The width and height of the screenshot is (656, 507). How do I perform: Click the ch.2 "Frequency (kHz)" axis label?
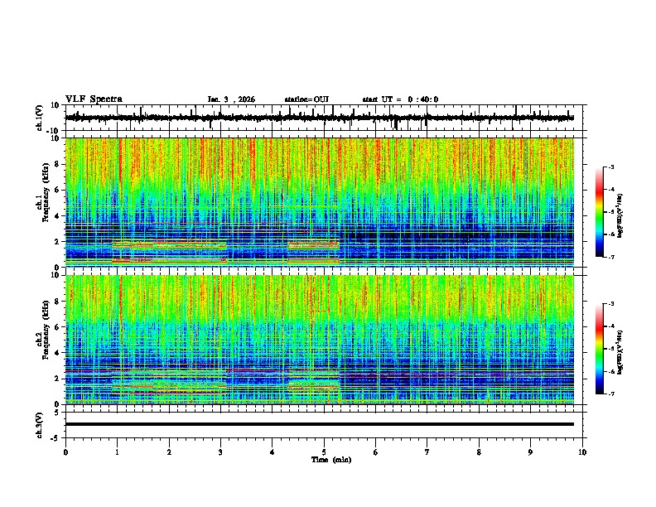click(46, 330)
